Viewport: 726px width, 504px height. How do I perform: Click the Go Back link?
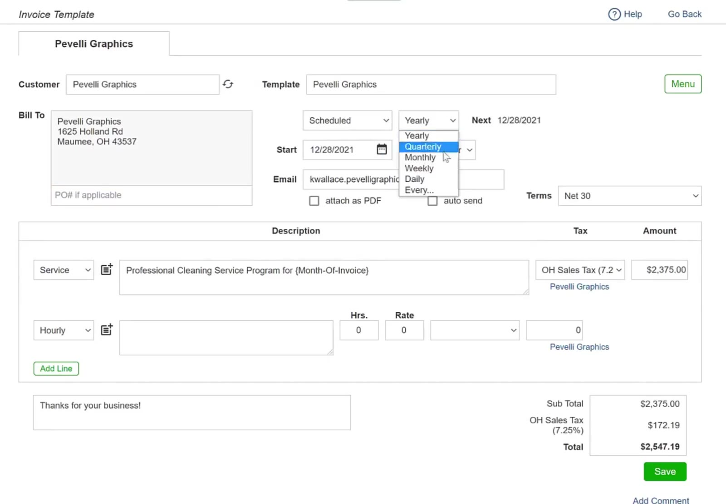(684, 14)
